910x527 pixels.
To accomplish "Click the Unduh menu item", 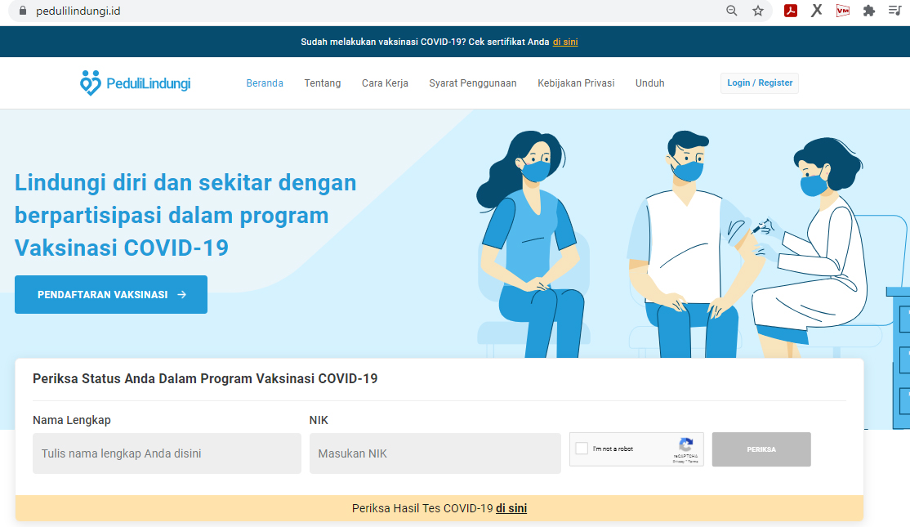I will pyautogui.click(x=650, y=83).
